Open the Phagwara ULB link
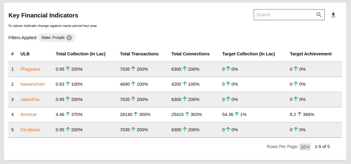The width and height of the screenshot is (351, 164). click(30, 69)
